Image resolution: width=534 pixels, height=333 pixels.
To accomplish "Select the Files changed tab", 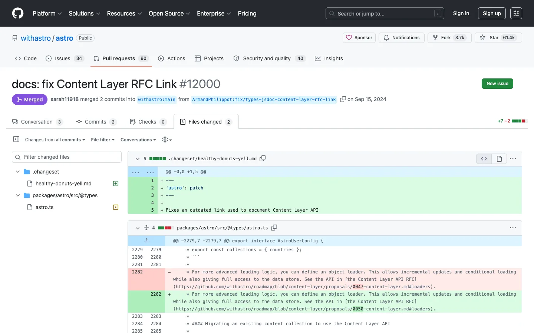I will tap(206, 122).
